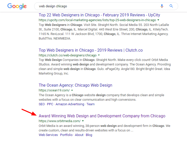Expand dropdown arrow next to upcity.com URL
The width and height of the screenshot is (187, 141).
coord(158,20)
